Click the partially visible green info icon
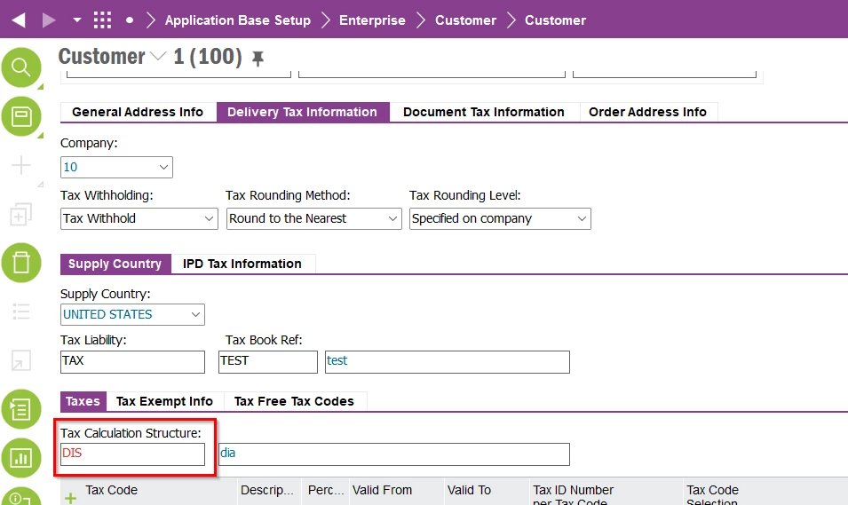The image size is (848, 505). (21, 496)
